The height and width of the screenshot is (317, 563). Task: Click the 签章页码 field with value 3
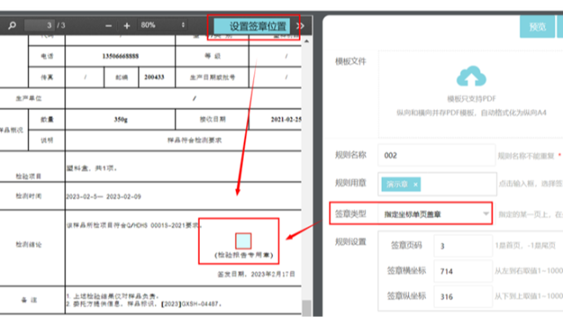click(x=463, y=246)
